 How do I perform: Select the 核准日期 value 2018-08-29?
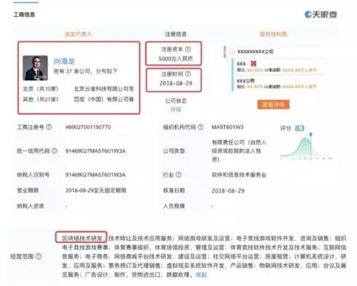[x=228, y=191]
